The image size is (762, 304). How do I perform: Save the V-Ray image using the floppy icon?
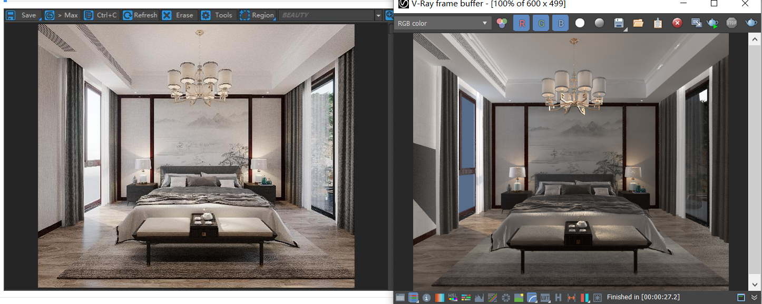(619, 23)
